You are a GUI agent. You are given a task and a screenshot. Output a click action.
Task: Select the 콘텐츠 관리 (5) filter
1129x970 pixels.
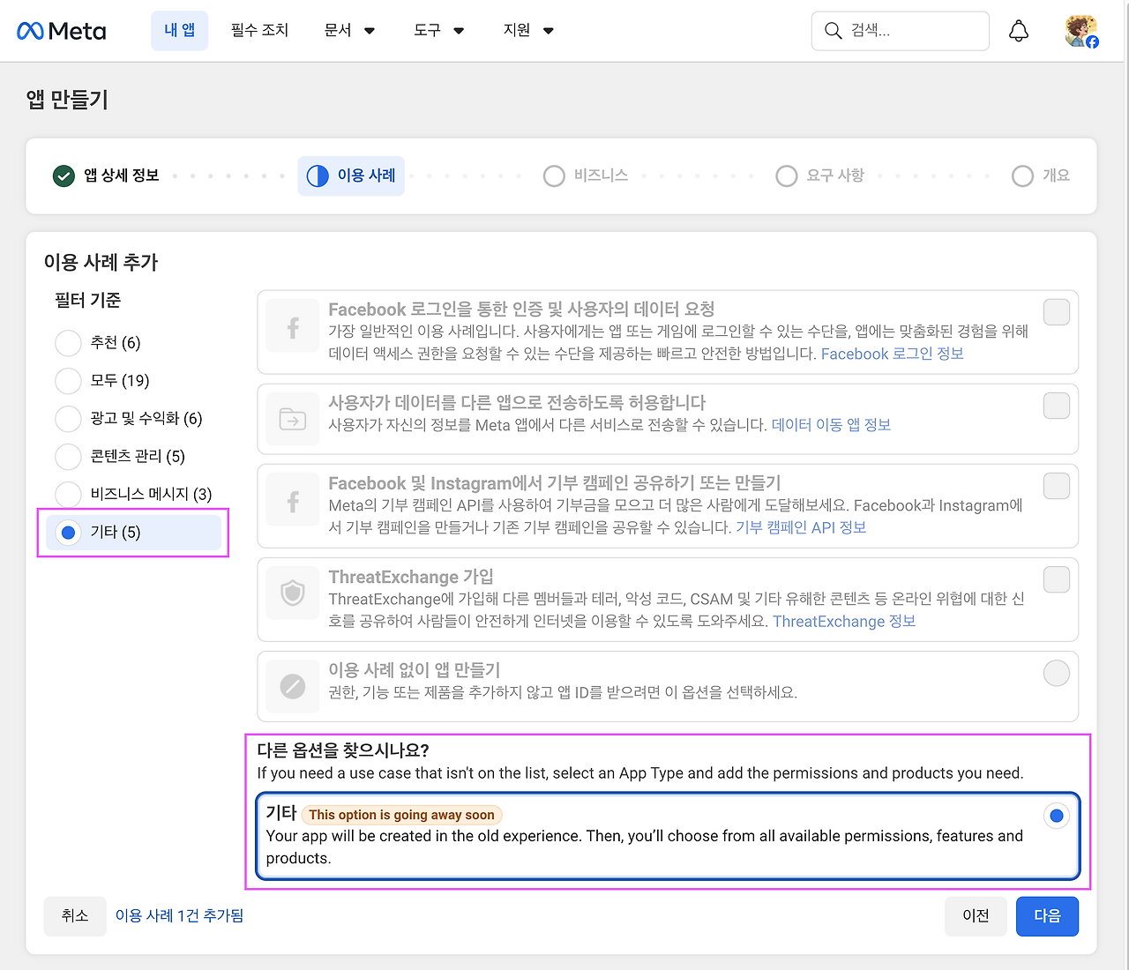(68, 457)
